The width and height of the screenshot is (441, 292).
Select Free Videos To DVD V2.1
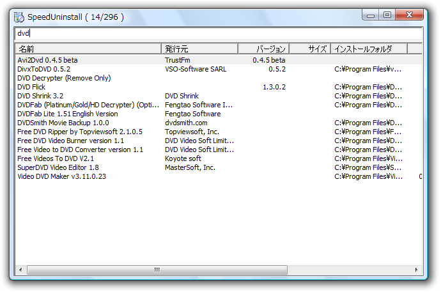[56, 159]
